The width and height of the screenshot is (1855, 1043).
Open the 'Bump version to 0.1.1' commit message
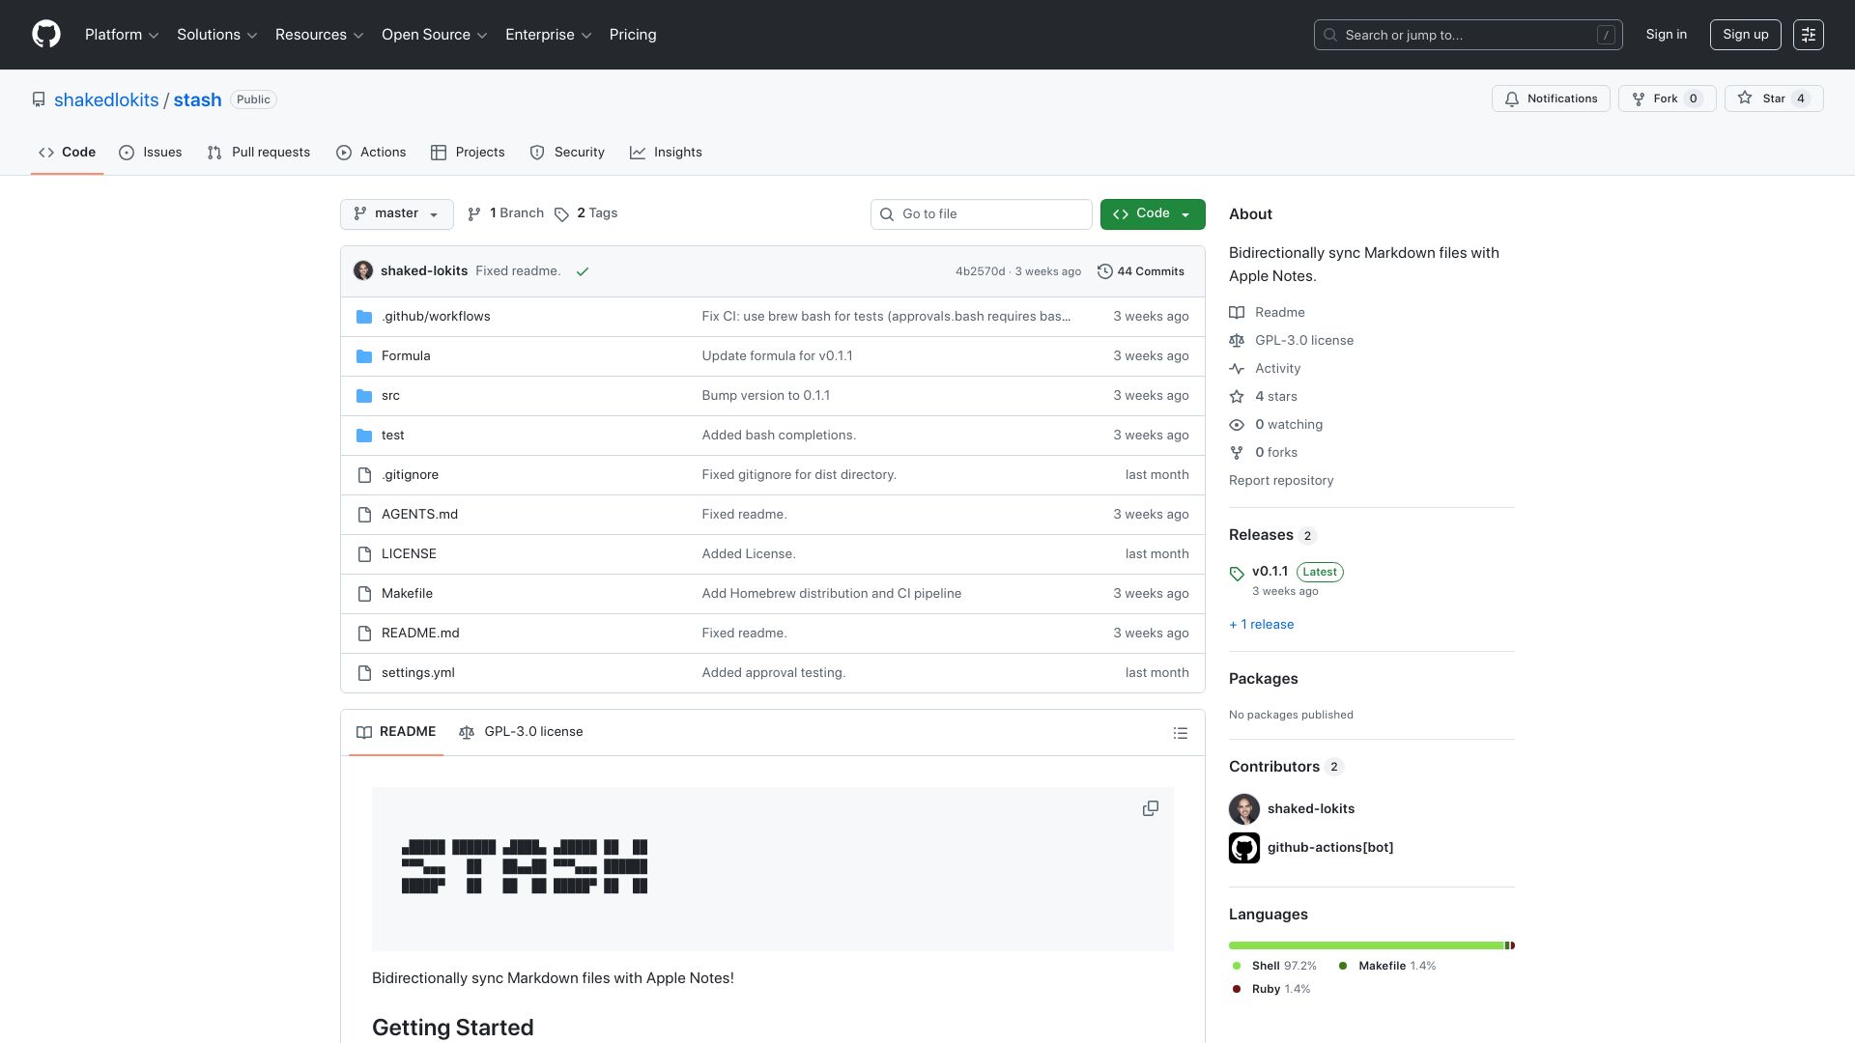point(766,396)
